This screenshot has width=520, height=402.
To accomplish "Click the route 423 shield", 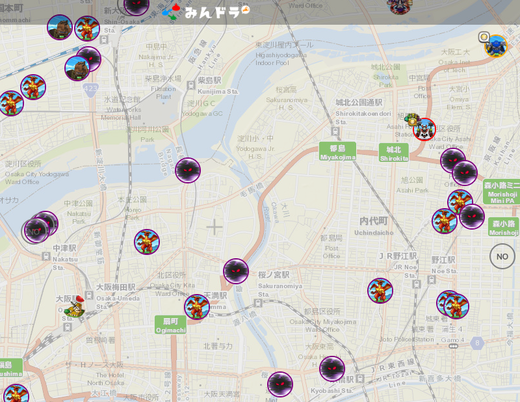I will coord(90,89).
